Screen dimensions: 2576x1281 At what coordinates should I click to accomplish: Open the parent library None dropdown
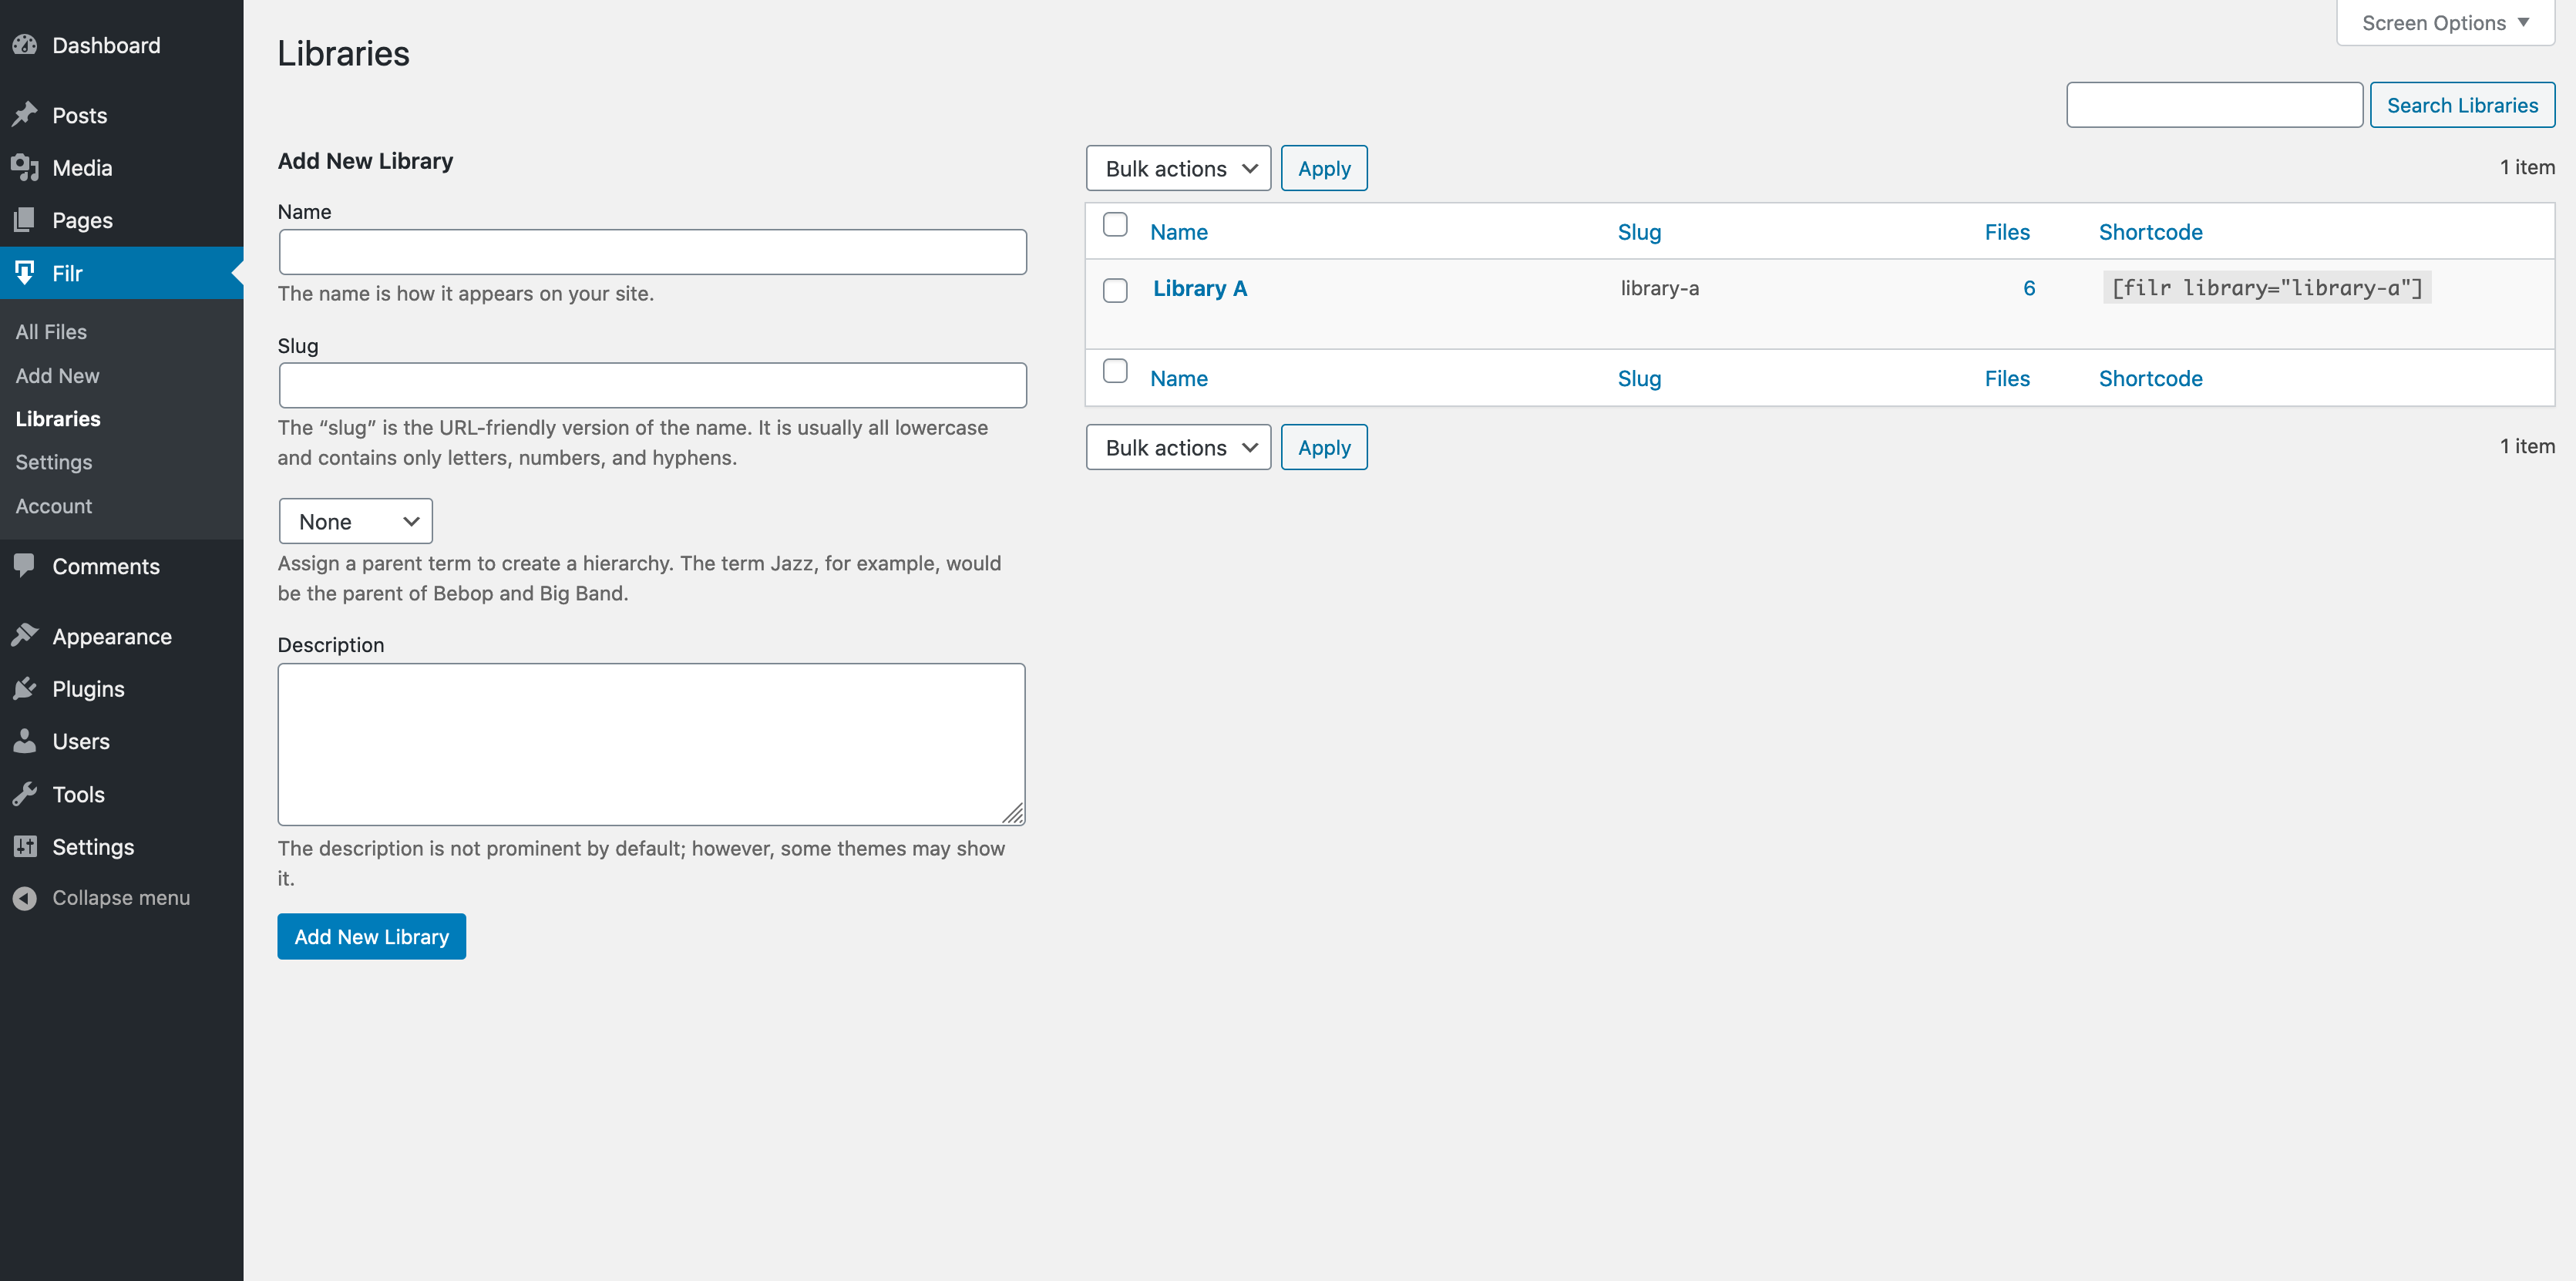355,521
